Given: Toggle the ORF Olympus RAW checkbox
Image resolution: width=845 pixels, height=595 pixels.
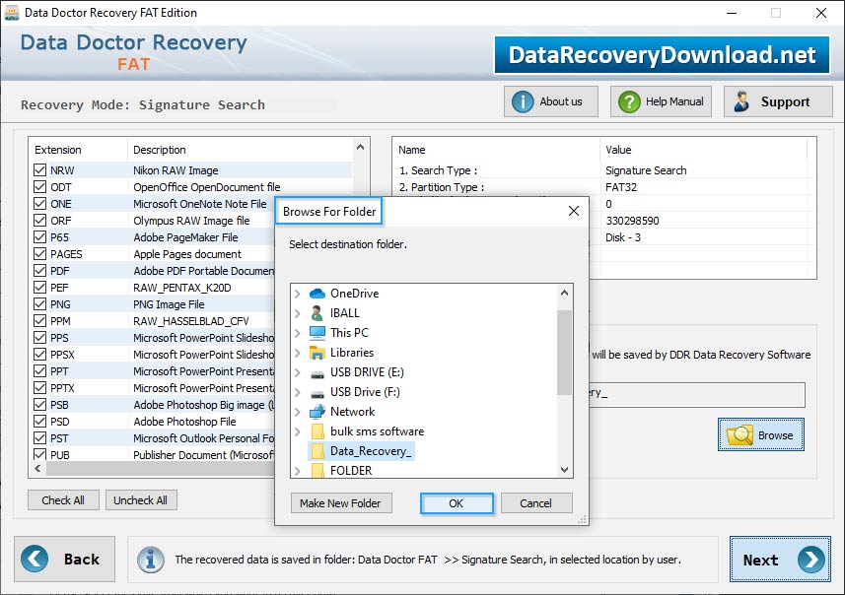Looking at the screenshot, I should [x=39, y=221].
